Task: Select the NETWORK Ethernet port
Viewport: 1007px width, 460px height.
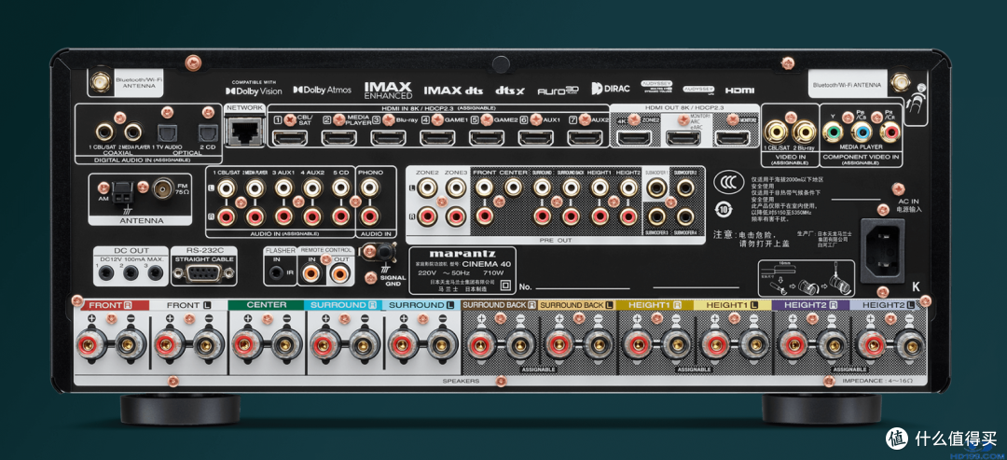Action: (244, 132)
